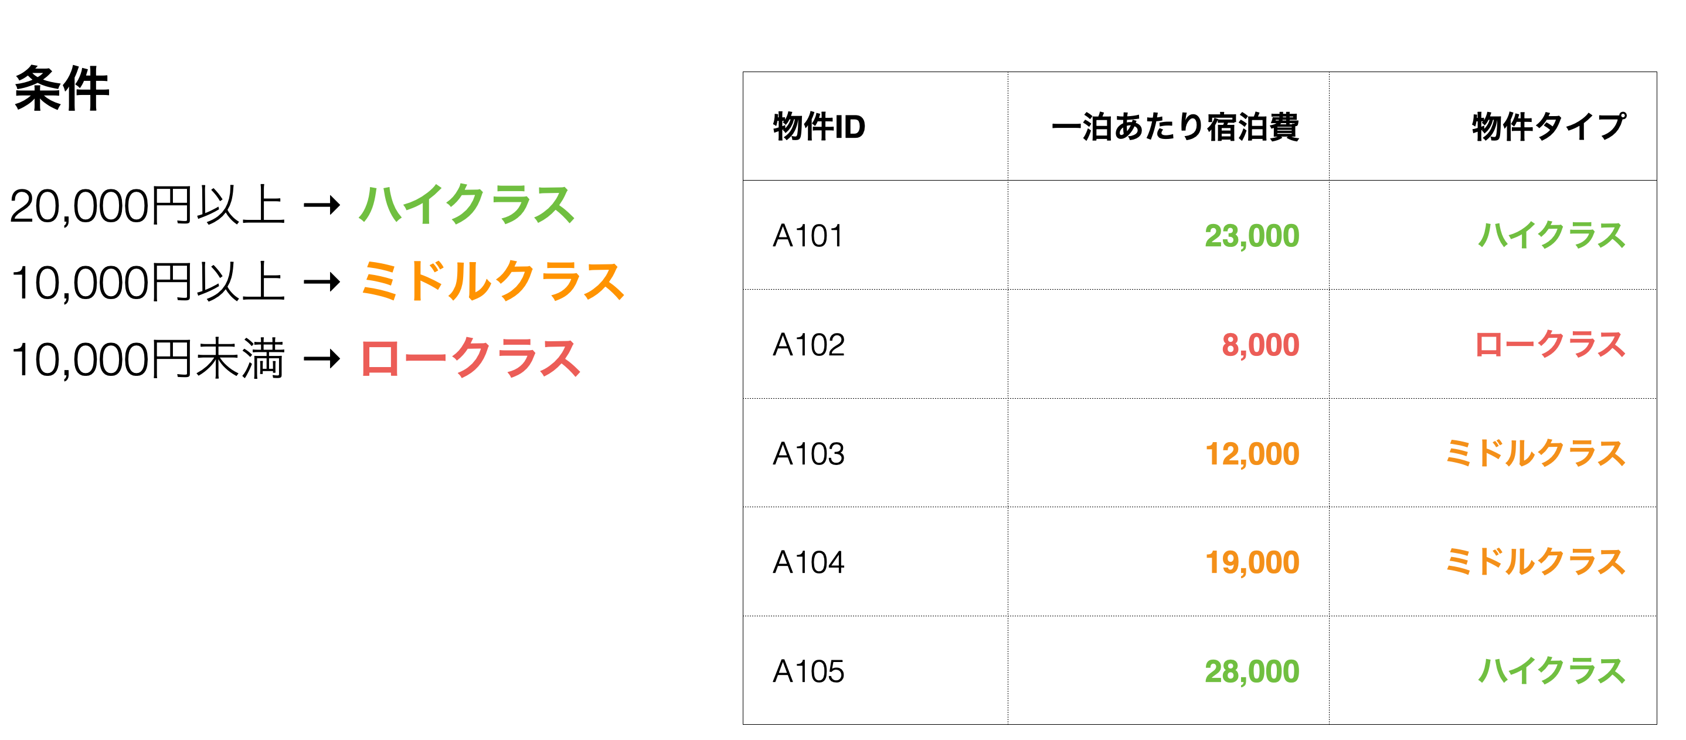Click the green 23,000 price cell
Image resolution: width=1686 pixels, height=740 pixels.
(x=1252, y=236)
